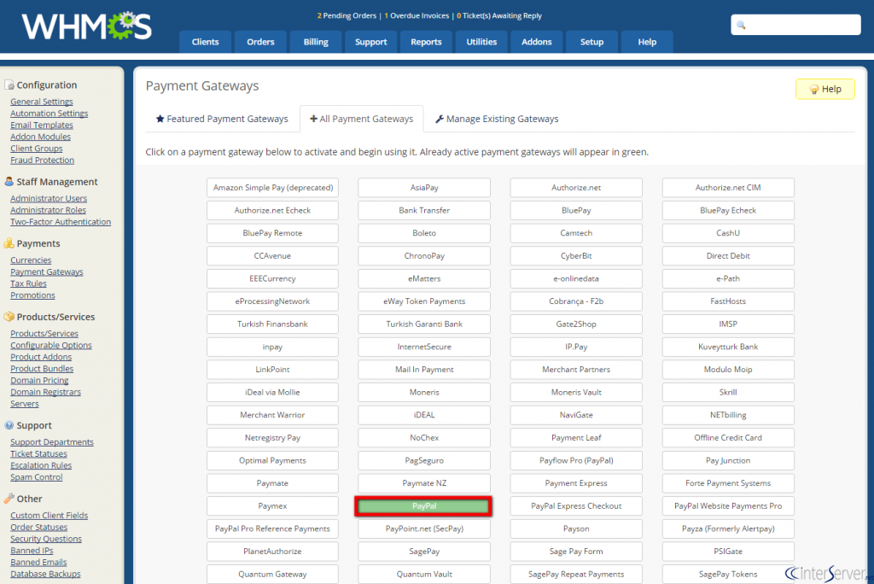Screen dimensions: 874x584
Task: Click the Products/Services box icon
Action: pos(9,316)
